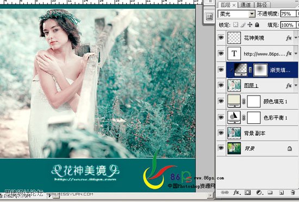The image size is (299, 202).
Task: Expand effects arrow on http://www.86ps text layer
Action: 296,53
